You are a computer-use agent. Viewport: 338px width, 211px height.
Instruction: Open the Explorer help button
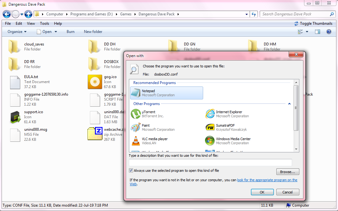(x=329, y=32)
